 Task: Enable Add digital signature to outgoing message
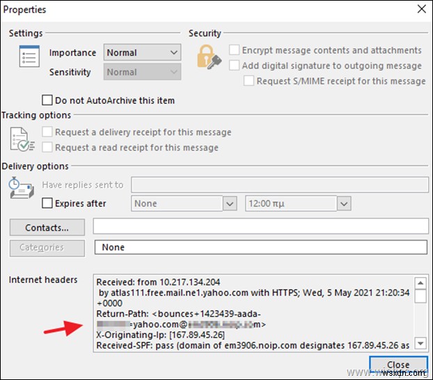(x=234, y=66)
